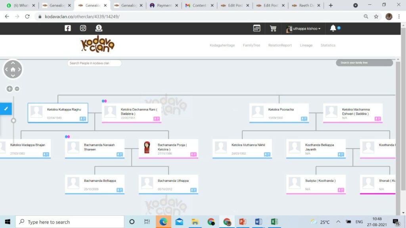406x228 pixels.
Task: Click the donation dollar icon
Action: pyautogui.click(x=99, y=28)
